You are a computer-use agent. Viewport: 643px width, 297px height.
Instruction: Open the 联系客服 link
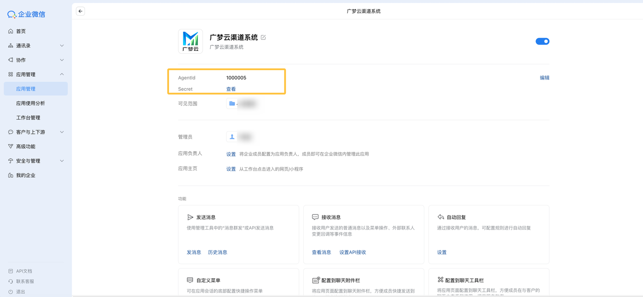pyautogui.click(x=25, y=281)
